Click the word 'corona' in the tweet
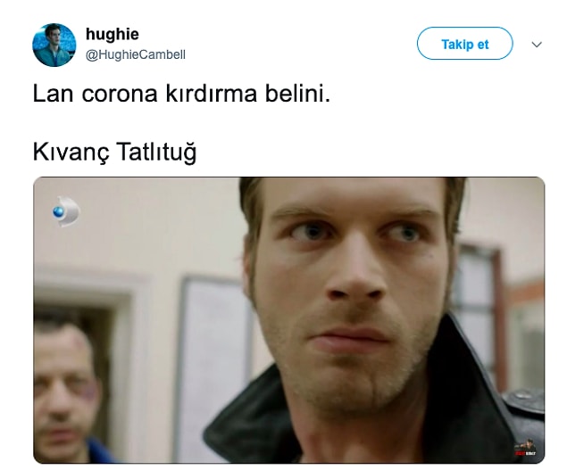The height and width of the screenshot is (470, 567). pos(120,94)
